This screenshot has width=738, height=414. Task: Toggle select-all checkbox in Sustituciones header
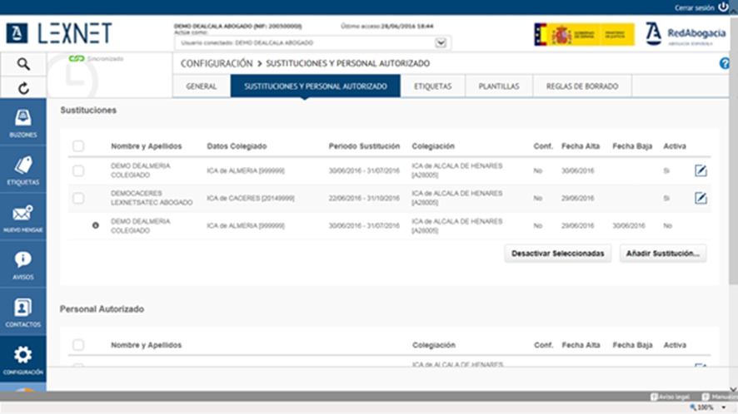(78, 146)
